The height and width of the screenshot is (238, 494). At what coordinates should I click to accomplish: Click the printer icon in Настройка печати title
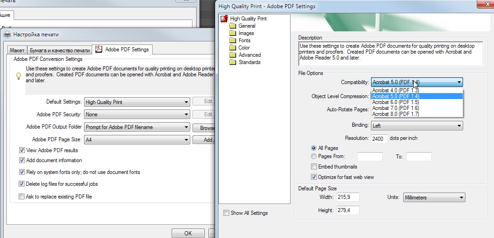pos(7,35)
